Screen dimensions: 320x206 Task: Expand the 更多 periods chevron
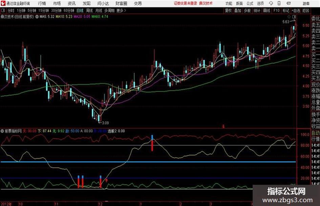point(121,10)
